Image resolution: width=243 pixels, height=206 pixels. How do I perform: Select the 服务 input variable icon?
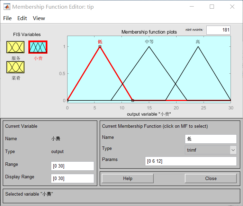pos(15,47)
